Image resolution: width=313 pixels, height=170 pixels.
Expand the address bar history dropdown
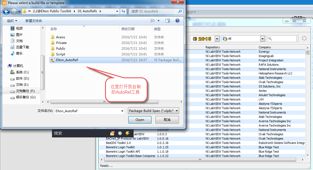click(x=117, y=11)
